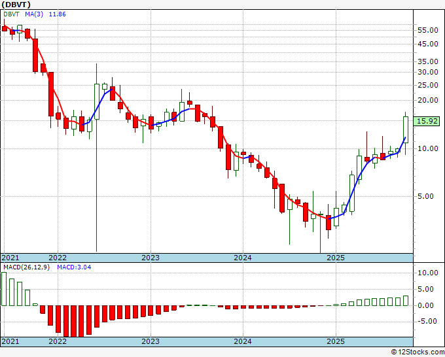Click the 2025 label on price chart timeline
Screen dimensions: 445x357
point(336,258)
